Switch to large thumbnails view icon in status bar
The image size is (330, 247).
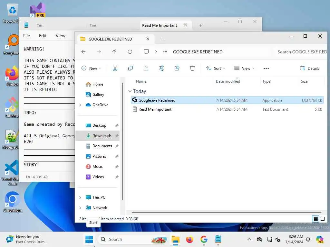click(x=322, y=219)
